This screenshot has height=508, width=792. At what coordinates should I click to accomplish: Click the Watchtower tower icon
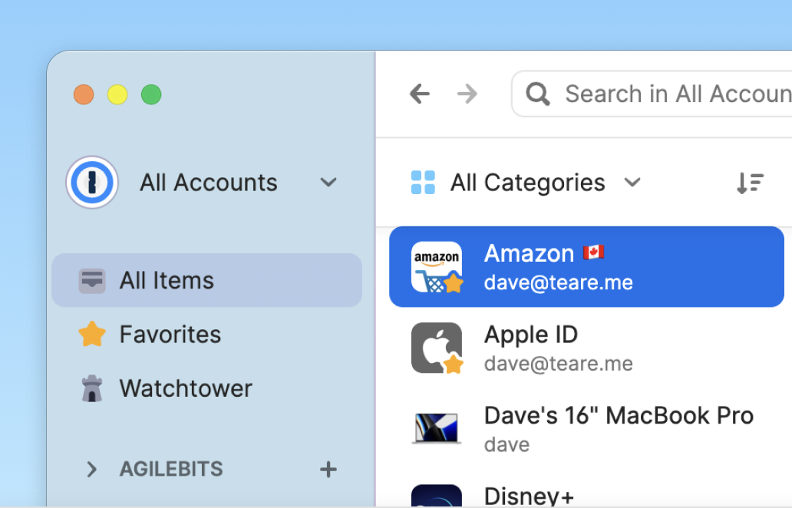coord(92,388)
